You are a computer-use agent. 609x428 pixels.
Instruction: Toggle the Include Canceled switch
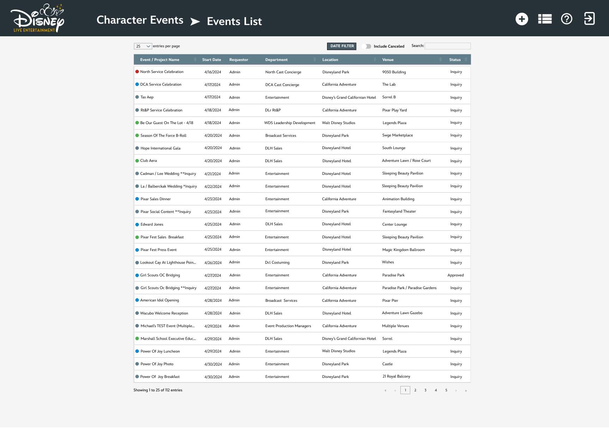pyautogui.click(x=367, y=46)
